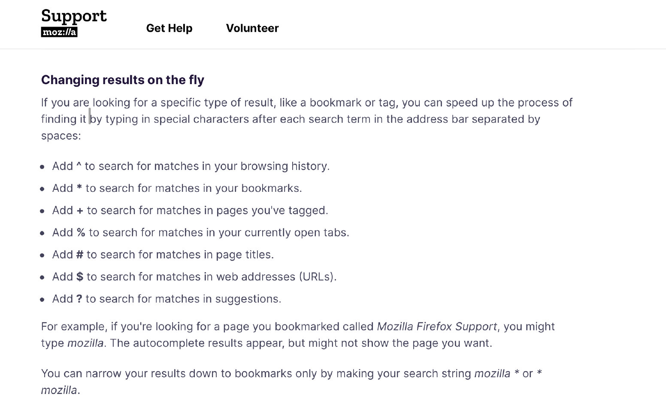This screenshot has height=412, width=666.
Task: Click the bold ? symbol for suggestions
Action: [79, 299]
